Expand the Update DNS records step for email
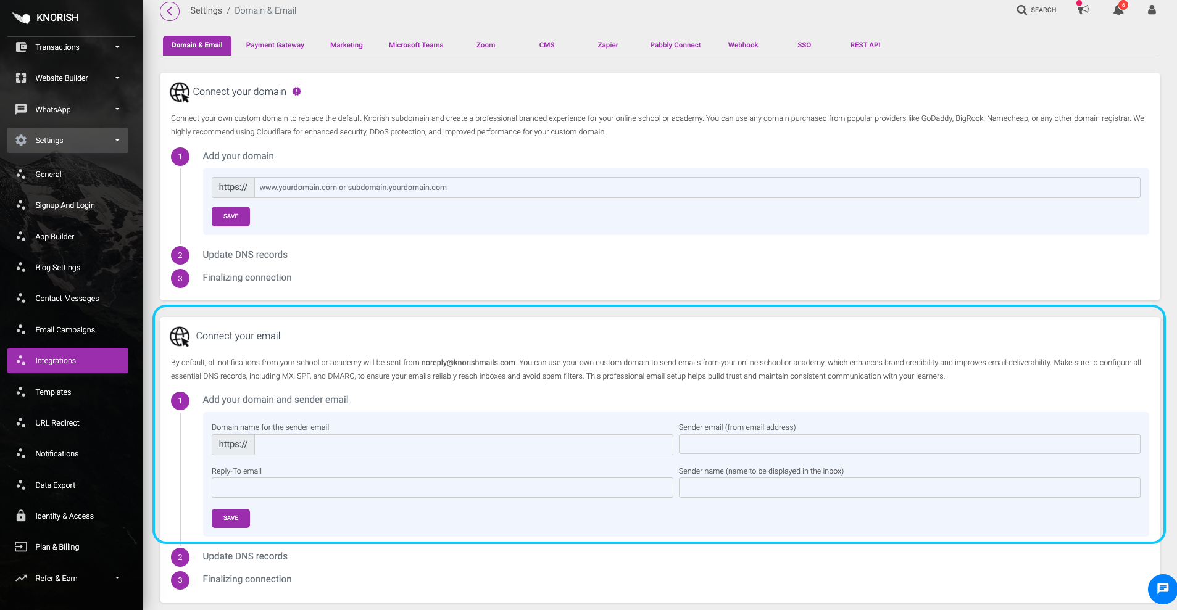The image size is (1177, 610). pyautogui.click(x=245, y=556)
